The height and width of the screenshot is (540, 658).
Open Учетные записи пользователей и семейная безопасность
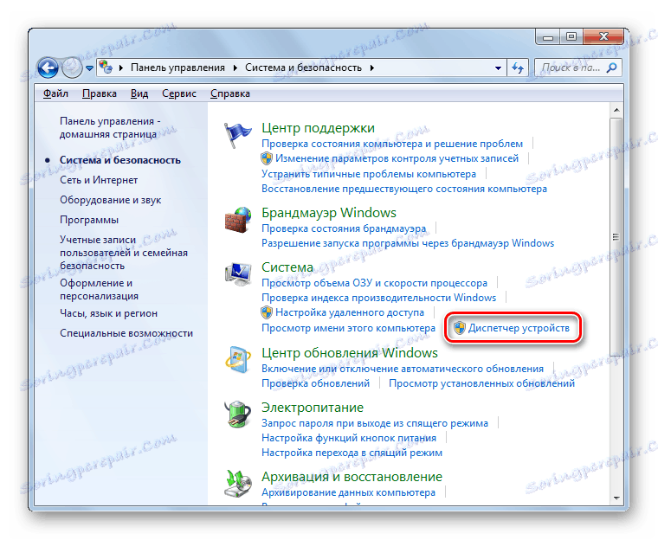pyautogui.click(x=123, y=253)
